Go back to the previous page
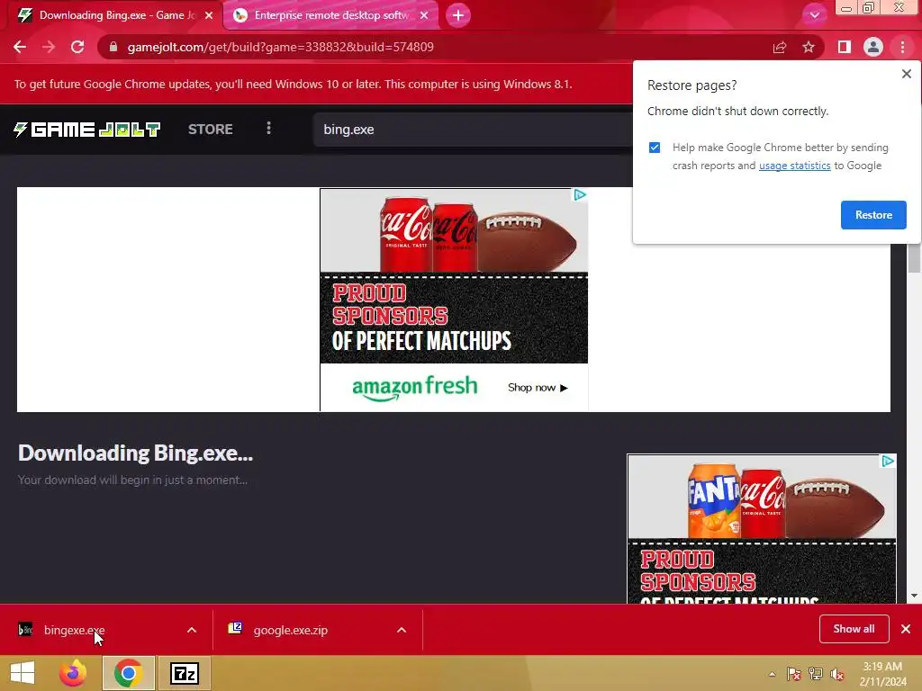This screenshot has height=691, width=922. (x=20, y=47)
